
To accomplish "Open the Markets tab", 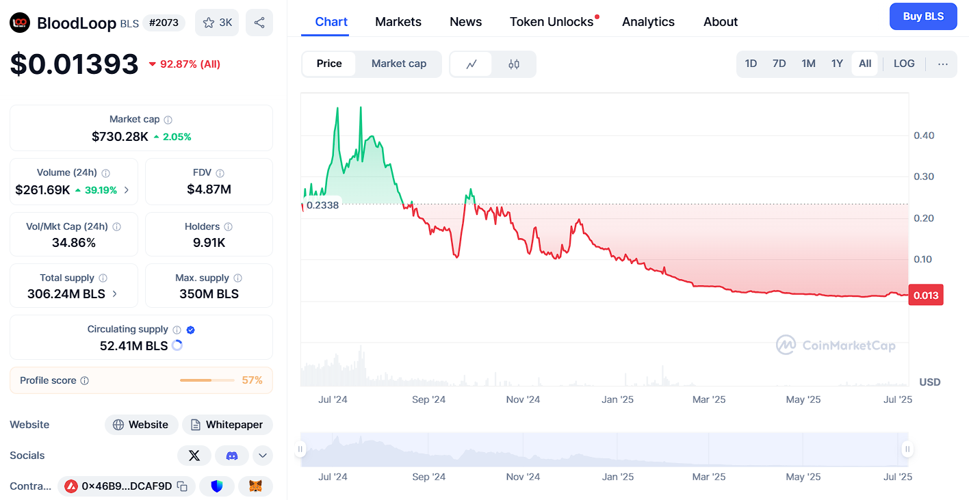I will point(398,22).
